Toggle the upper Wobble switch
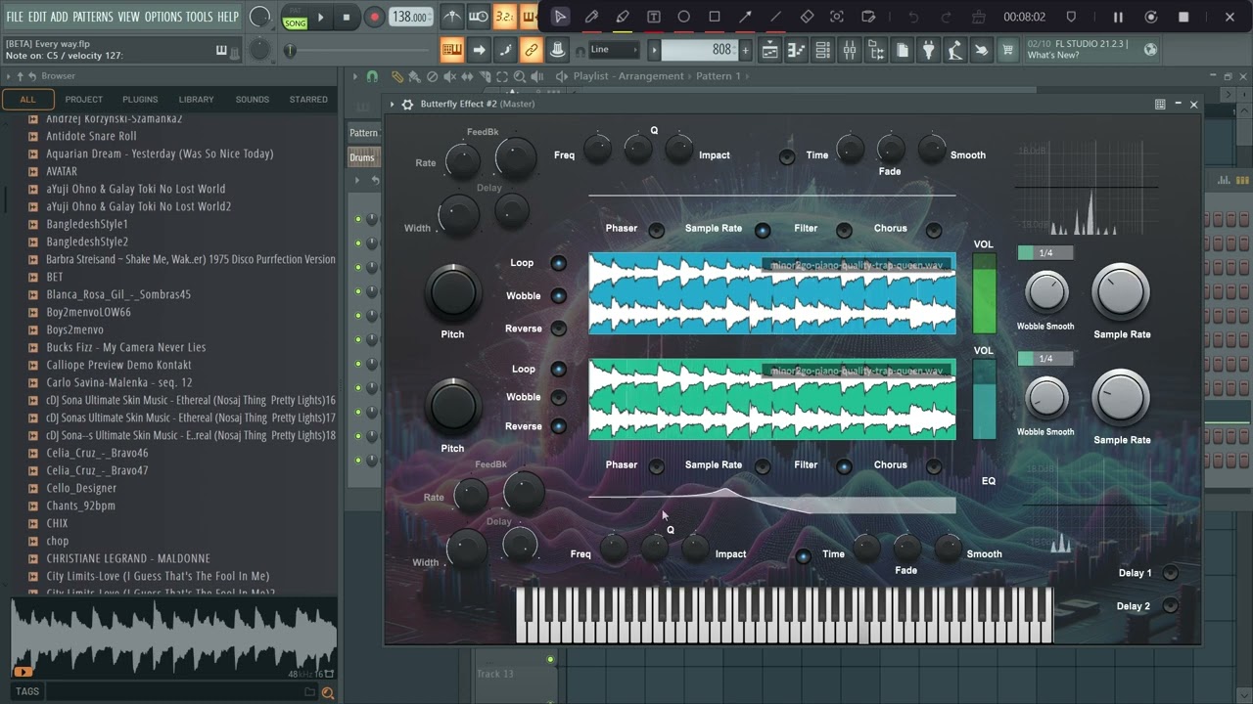Screen dimensions: 1253x704 click(558, 296)
